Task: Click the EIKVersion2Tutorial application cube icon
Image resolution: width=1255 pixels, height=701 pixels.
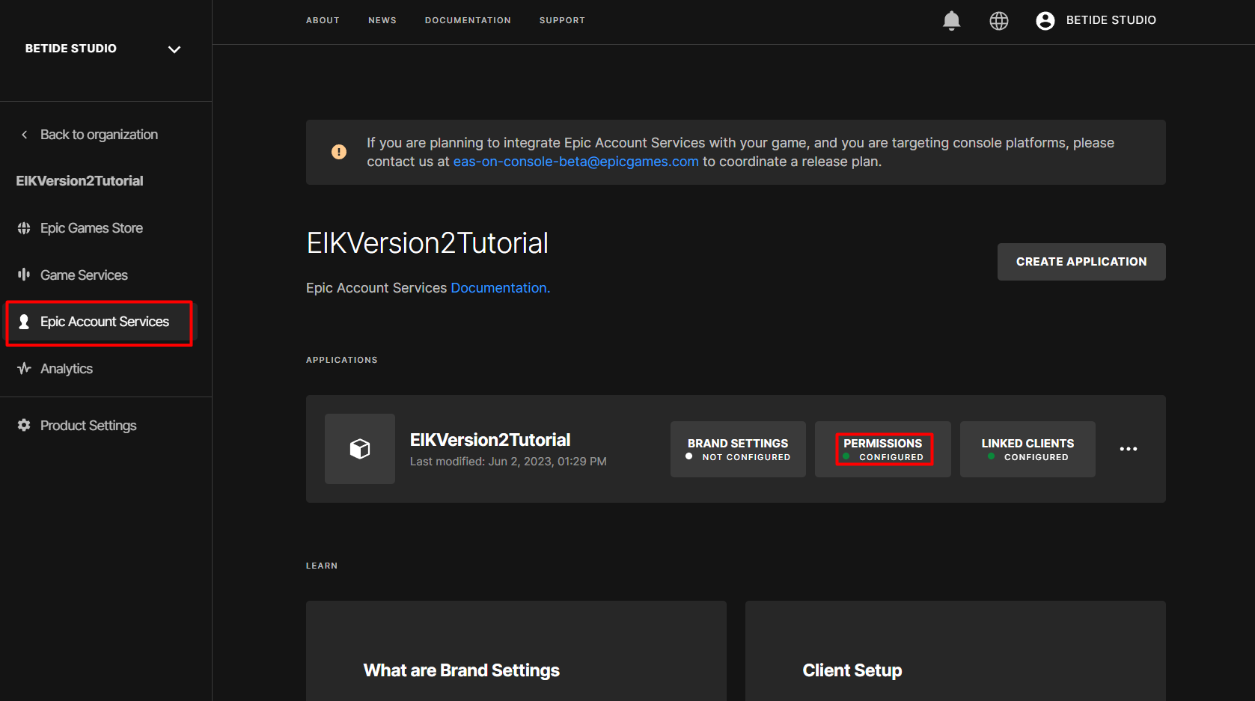Action: [x=360, y=449]
